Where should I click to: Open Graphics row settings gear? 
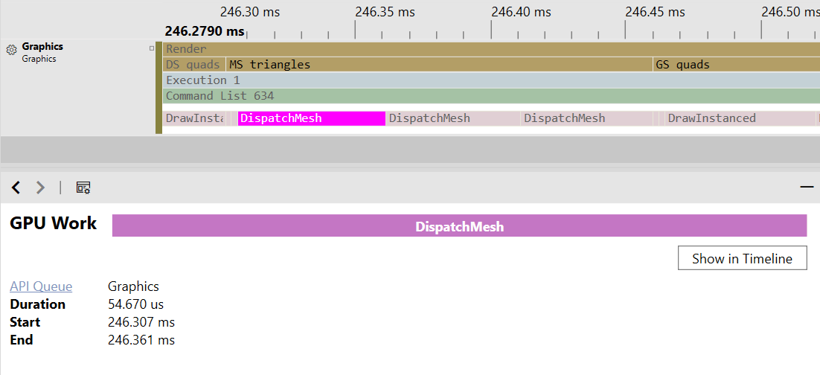[11, 50]
